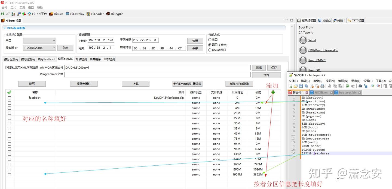Check the row with start address 1904M
The image size is (392, 189).
(10, 175)
